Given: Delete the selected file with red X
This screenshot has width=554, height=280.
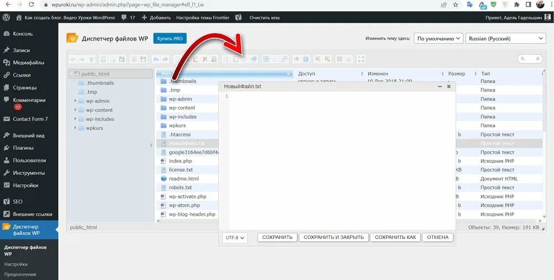Looking at the screenshot, I should coord(204,59).
